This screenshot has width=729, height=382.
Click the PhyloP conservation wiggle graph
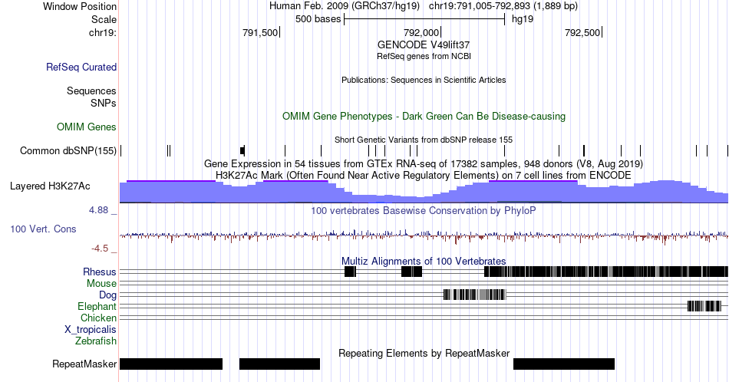[424, 235]
